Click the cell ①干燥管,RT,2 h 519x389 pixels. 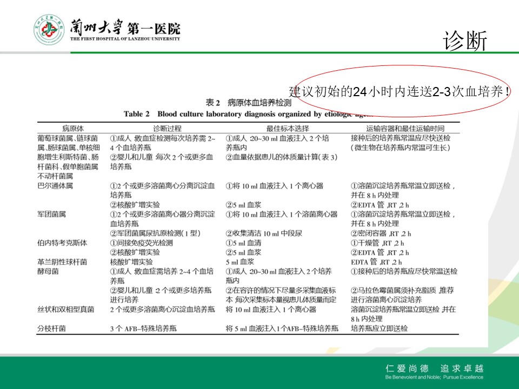tap(378, 243)
